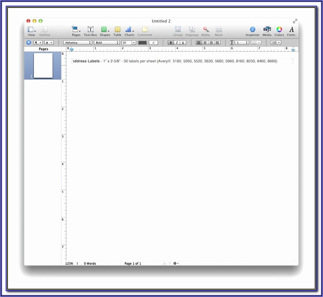Select the page 1 thumbnail
Image resolution: width=323 pixels, height=297 pixels.
pos(43,65)
